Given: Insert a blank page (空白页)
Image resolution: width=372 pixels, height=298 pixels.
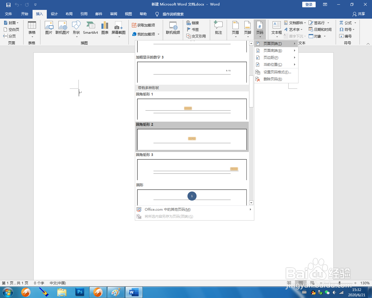Looking at the screenshot, I should [10, 29].
